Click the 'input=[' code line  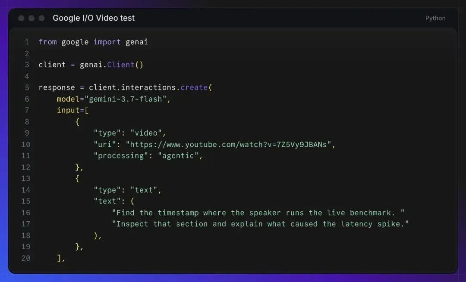(x=73, y=110)
